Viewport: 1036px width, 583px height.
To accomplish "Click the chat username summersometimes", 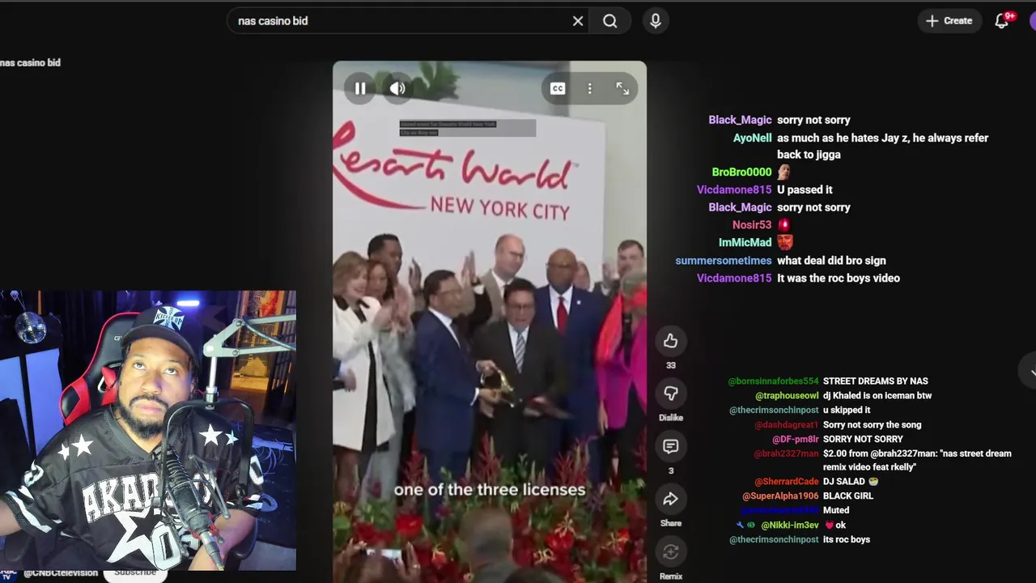I will point(724,261).
